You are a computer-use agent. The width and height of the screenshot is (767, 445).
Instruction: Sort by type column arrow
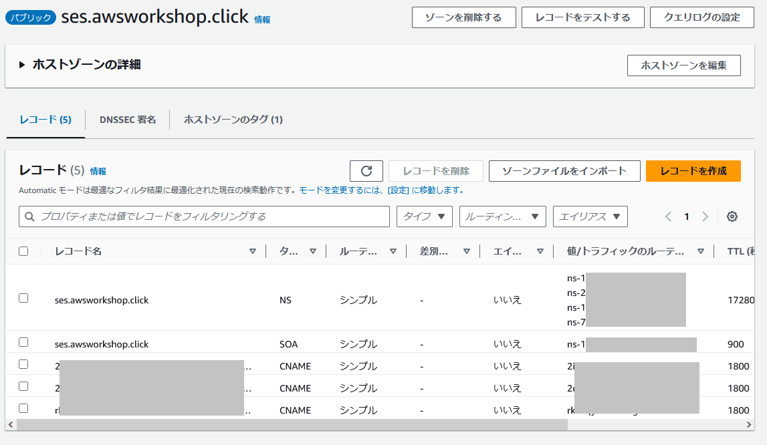[x=312, y=251]
